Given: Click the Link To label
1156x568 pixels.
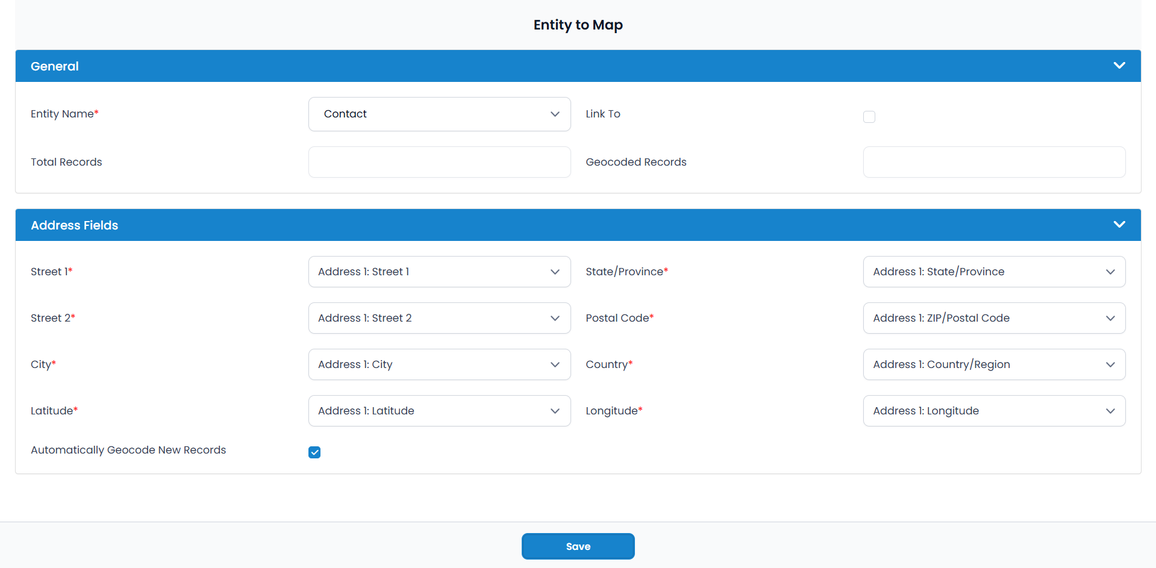Looking at the screenshot, I should pos(602,114).
